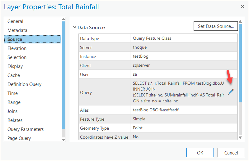The image size is (249, 161).
Task: Click the 'User' row label
Action: (x=84, y=74)
